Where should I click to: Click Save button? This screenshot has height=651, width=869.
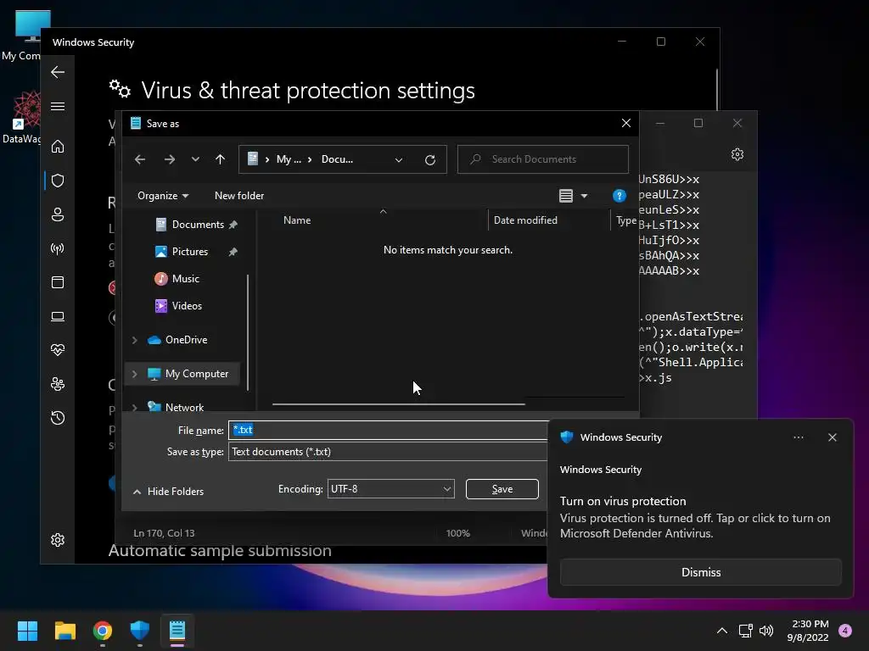point(502,489)
